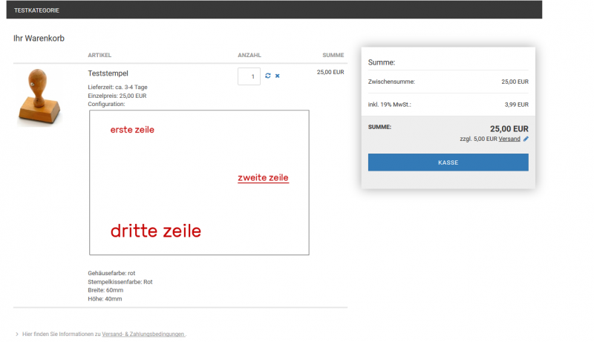The height and width of the screenshot is (342, 594).
Task: Click the 'Configuration:' label
Action: [x=106, y=104]
